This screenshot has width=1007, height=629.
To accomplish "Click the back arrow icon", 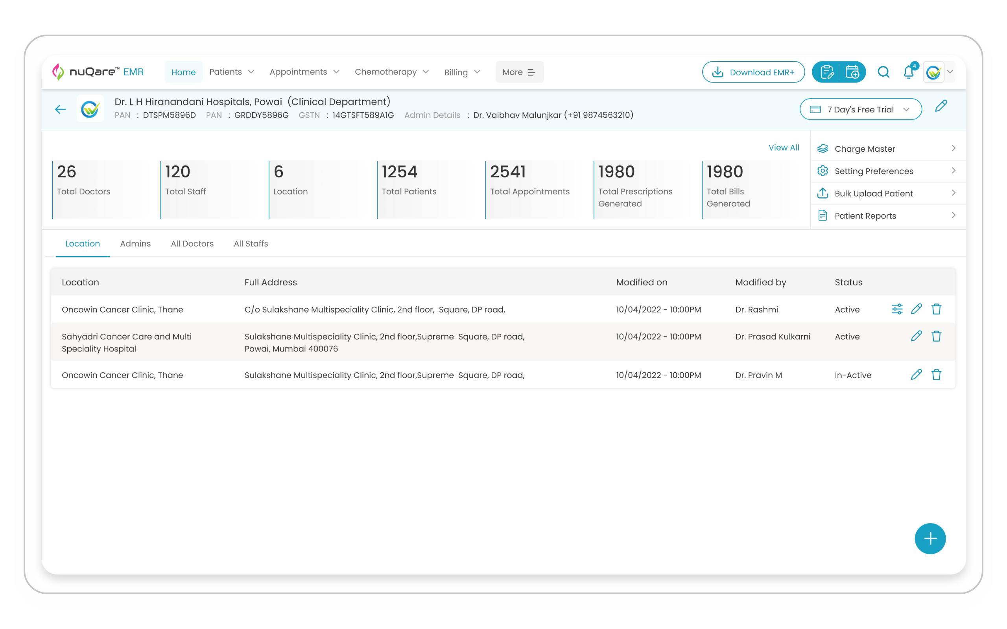I will click(61, 109).
